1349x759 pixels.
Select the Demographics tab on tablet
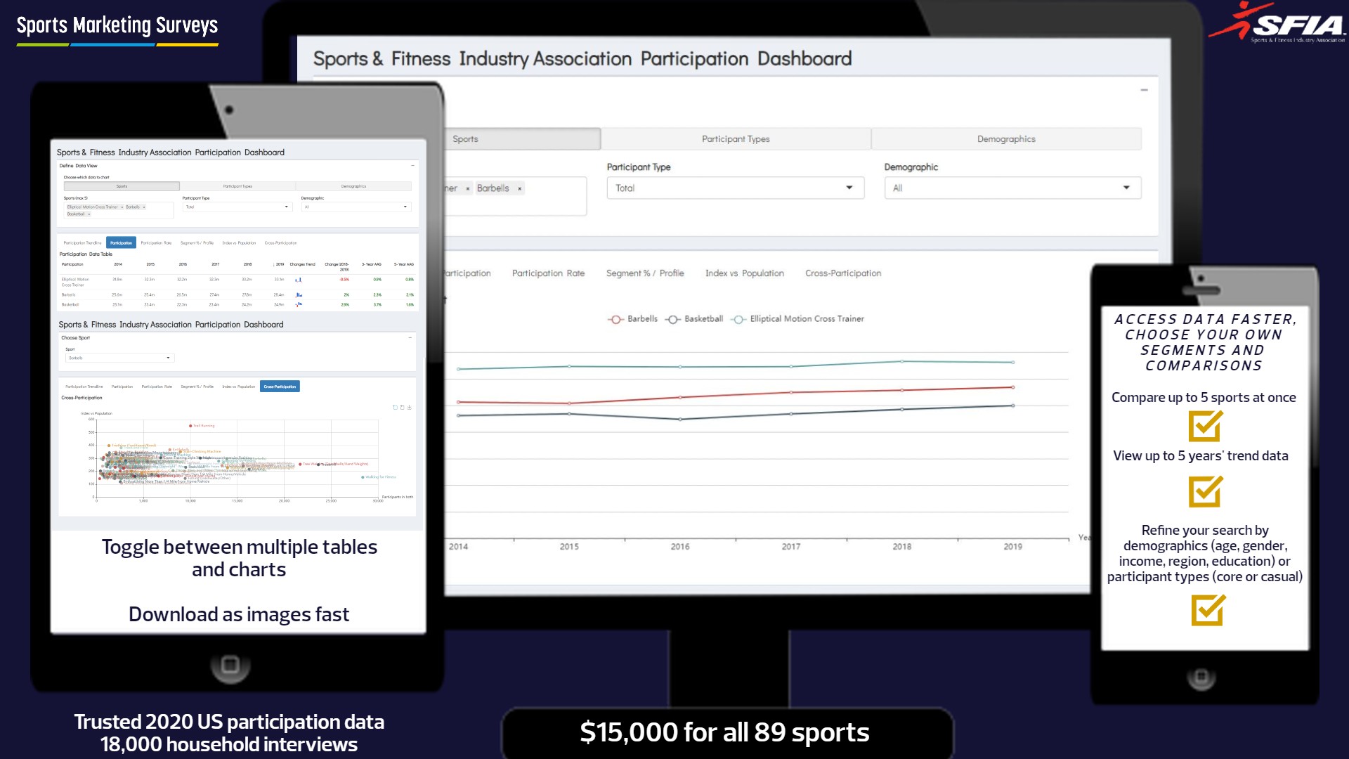click(353, 186)
